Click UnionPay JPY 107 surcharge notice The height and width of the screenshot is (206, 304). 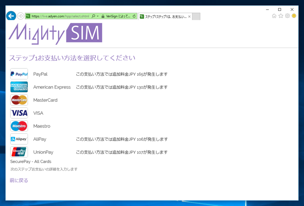(x=122, y=152)
